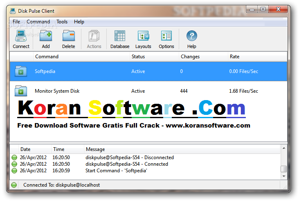Click Connected To: diskpulse@localhost status text
The width and height of the screenshot is (299, 201).
pos(62,185)
